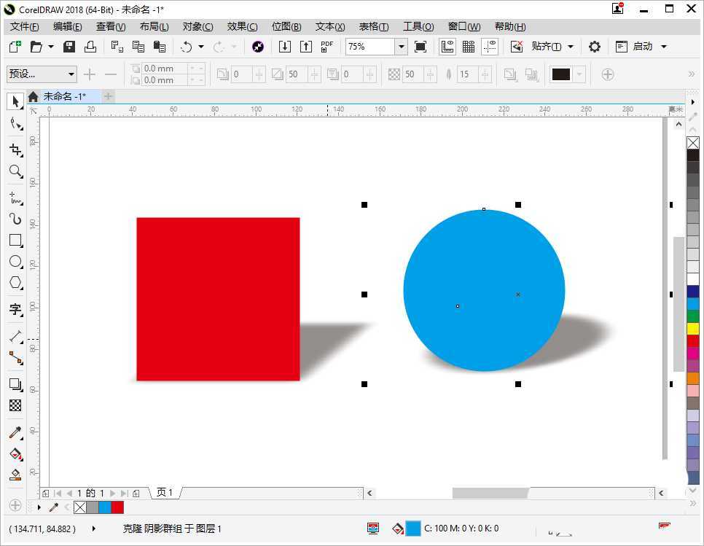Image resolution: width=704 pixels, height=546 pixels.
Task: Select the Zoom tool in toolbox
Action: tap(15, 171)
